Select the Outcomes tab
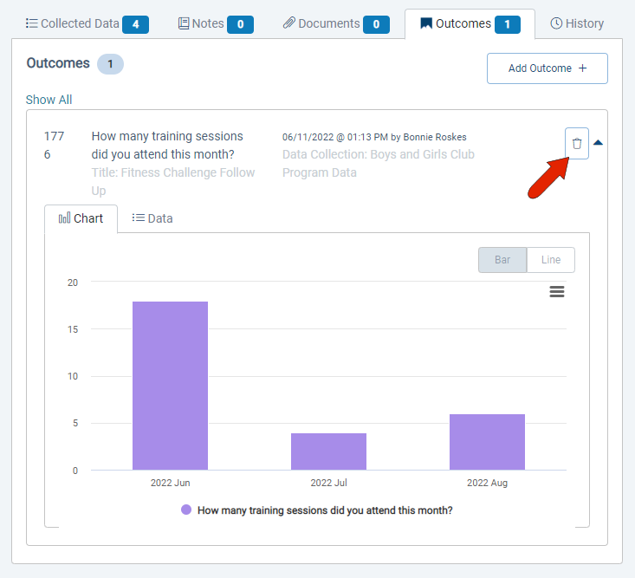The height and width of the screenshot is (578, 635). 470,23
